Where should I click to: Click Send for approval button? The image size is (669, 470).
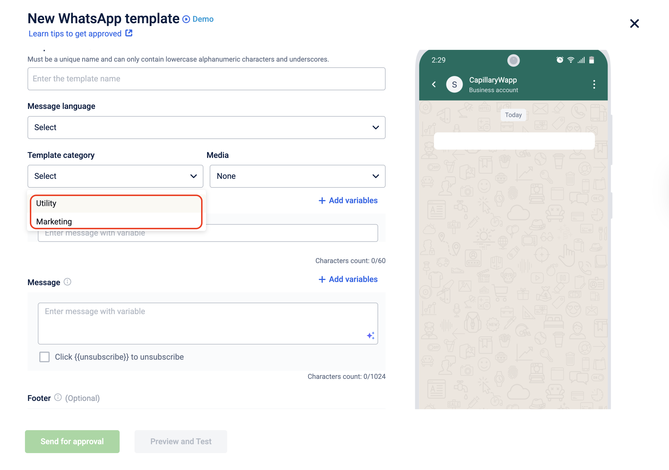[x=72, y=441]
